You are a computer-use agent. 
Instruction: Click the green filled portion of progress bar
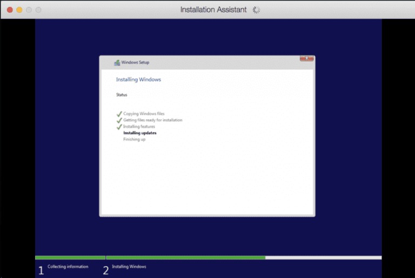click(x=184, y=258)
